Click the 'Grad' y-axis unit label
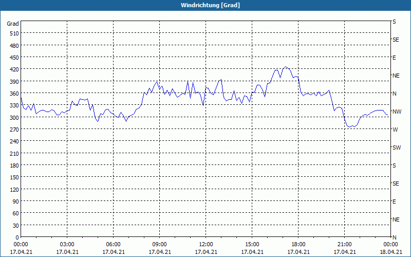 click(x=13, y=24)
